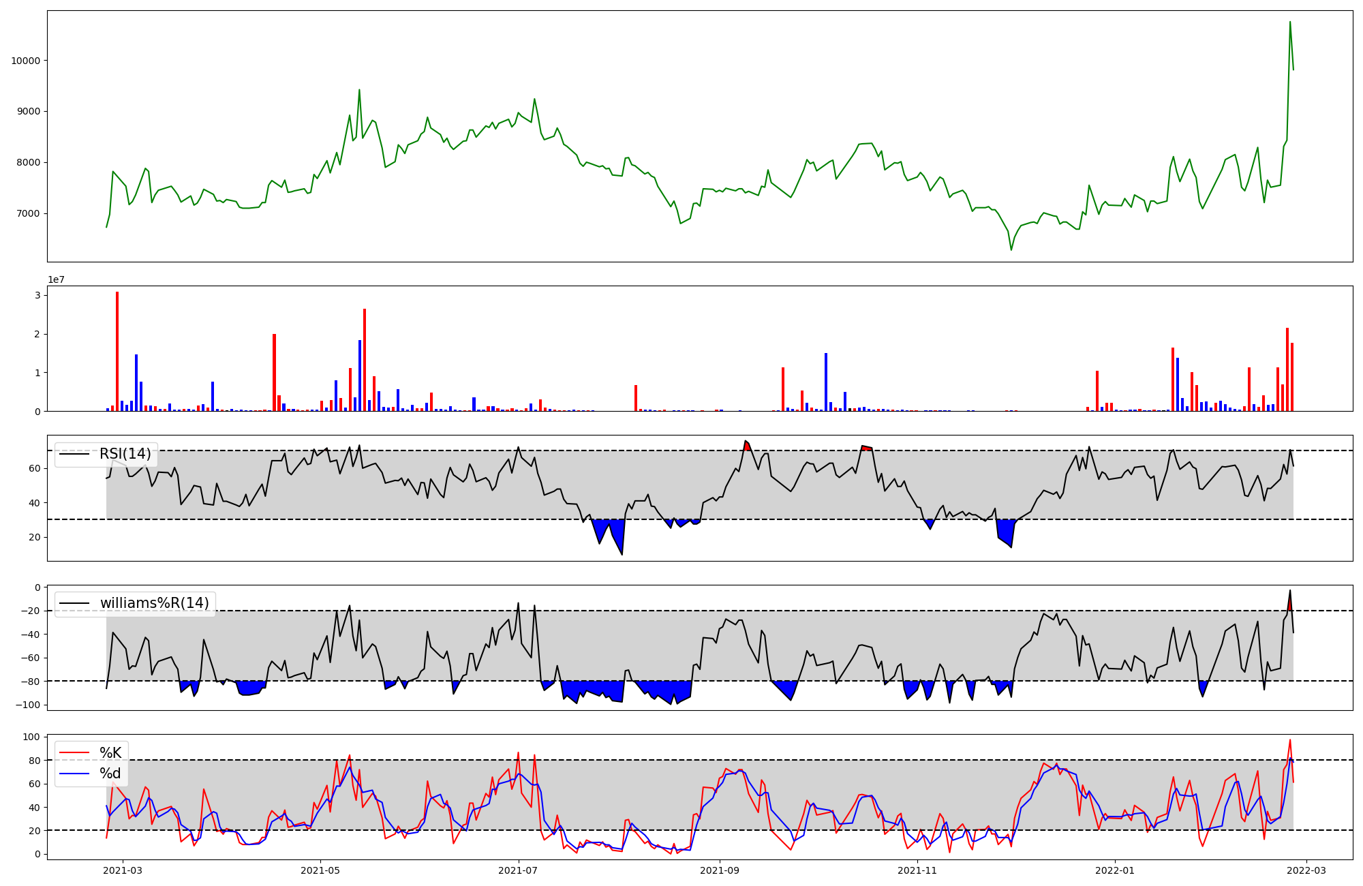Click the red %K legend line swatch
The image size is (1363, 886).
[74, 753]
